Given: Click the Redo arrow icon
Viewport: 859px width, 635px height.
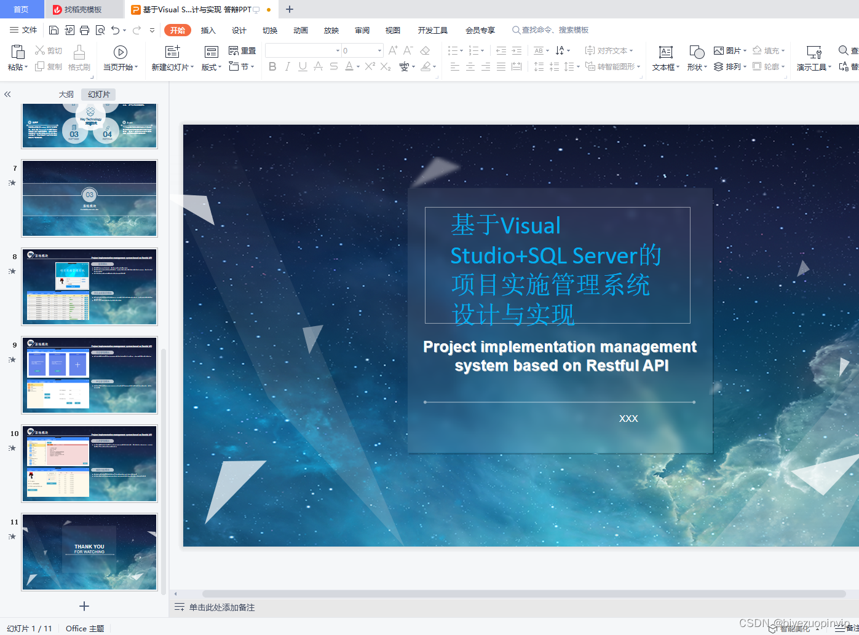Looking at the screenshot, I should (x=137, y=30).
